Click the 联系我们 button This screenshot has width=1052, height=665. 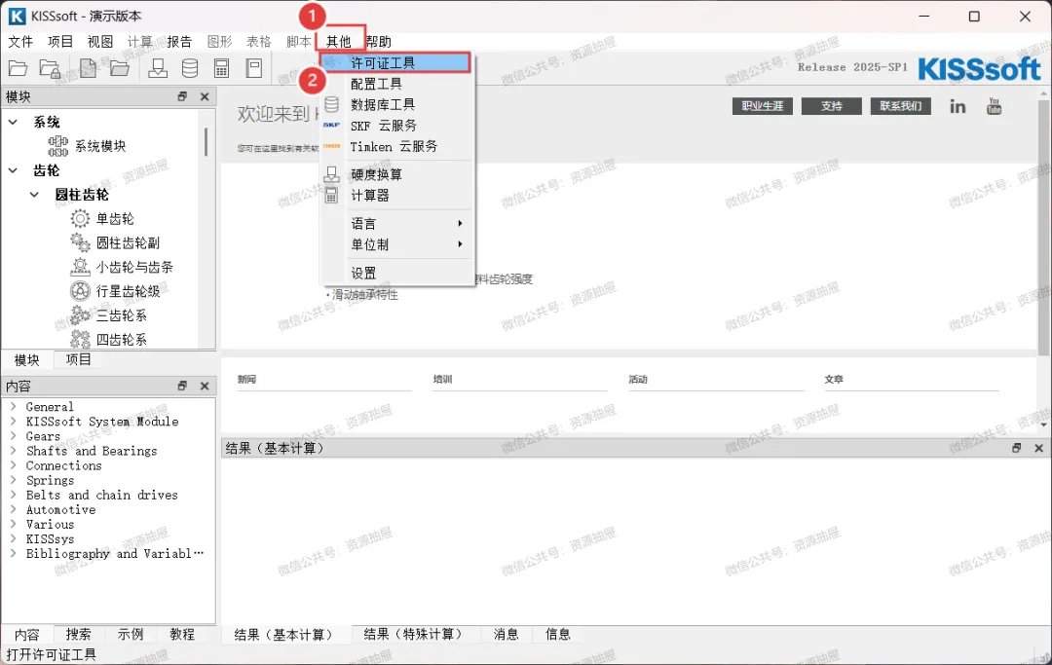tap(900, 106)
